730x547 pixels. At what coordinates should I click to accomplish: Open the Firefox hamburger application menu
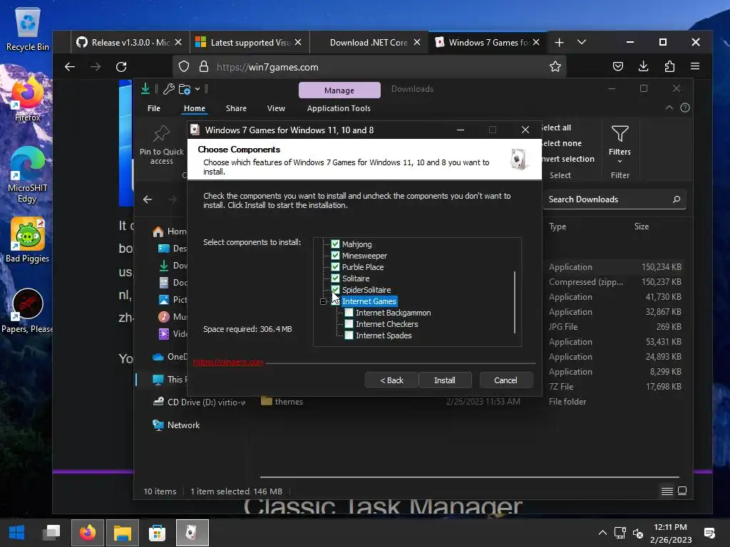(695, 67)
